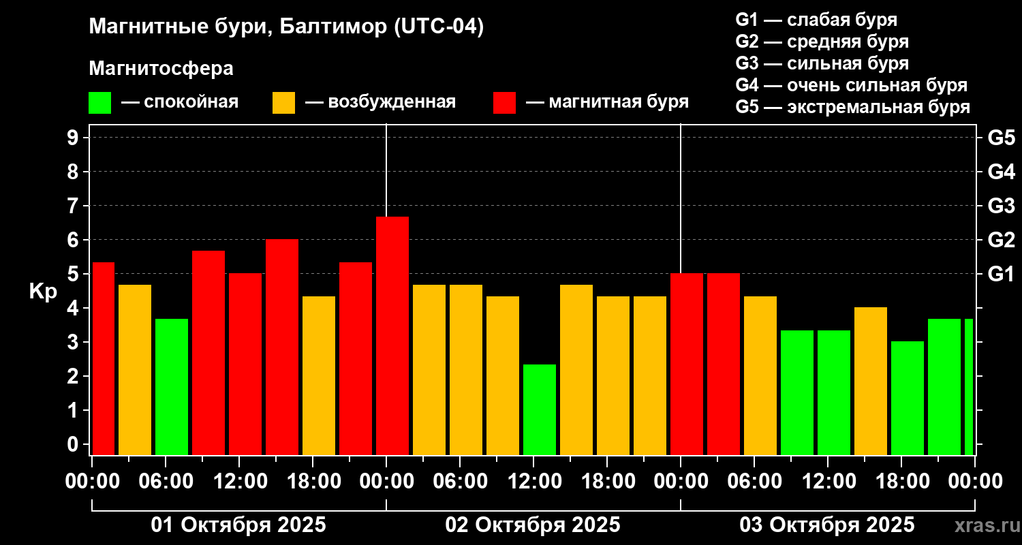The width and height of the screenshot is (1022, 545).
Task: Click the first red bar on 01 October
Action: click(104, 358)
